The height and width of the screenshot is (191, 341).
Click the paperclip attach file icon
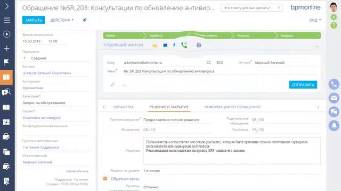[112, 84]
